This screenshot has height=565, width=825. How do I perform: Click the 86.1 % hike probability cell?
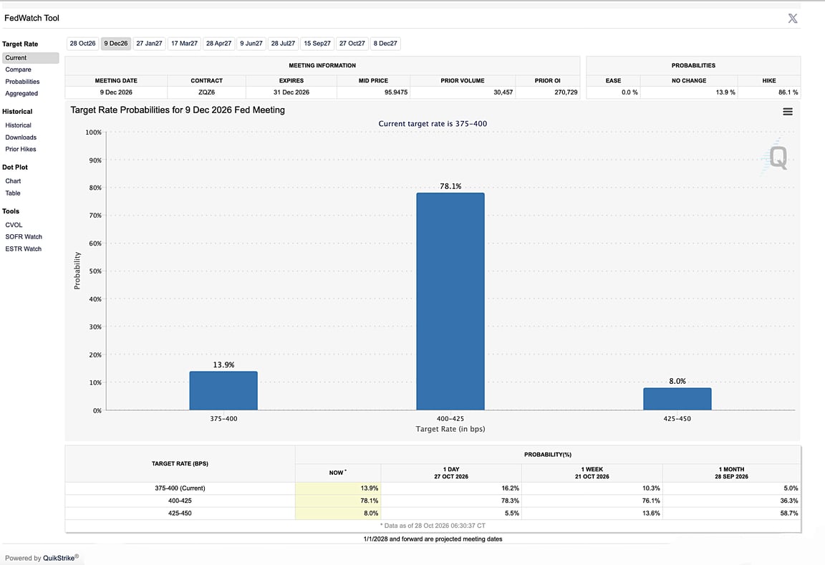click(x=769, y=92)
